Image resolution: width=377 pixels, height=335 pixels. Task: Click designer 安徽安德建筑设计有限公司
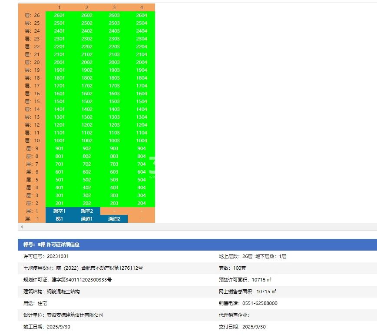pyautogui.click(x=75, y=315)
